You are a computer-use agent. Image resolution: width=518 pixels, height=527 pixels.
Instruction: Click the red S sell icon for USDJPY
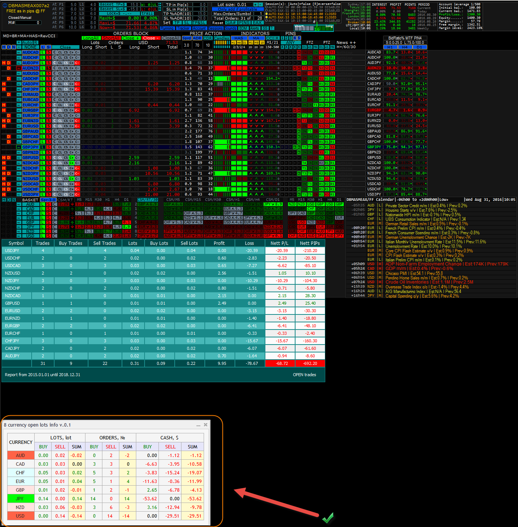click(x=49, y=194)
